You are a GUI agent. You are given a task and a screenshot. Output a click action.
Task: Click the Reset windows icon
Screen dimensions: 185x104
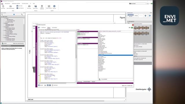click(49, 6)
